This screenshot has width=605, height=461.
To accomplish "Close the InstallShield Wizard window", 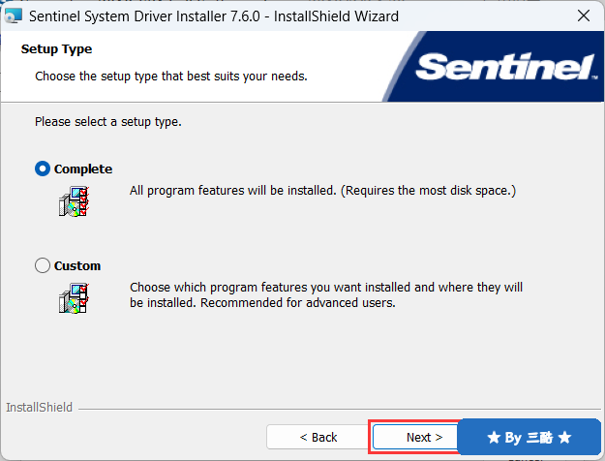I will point(584,15).
